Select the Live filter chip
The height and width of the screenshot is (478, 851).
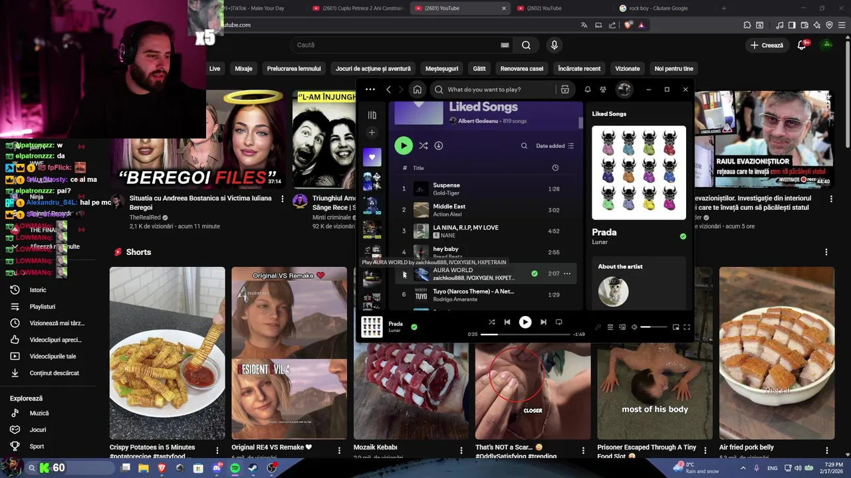click(x=214, y=68)
